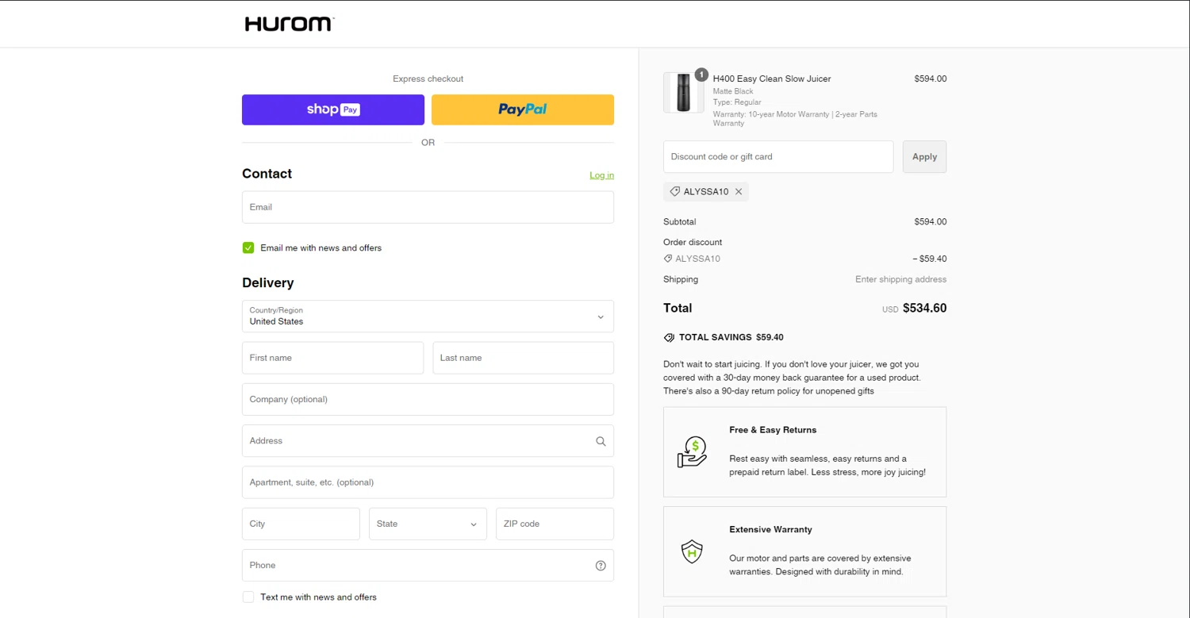Click the phone field help icon
This screenshot has height=618, width=1190.
click(601, 566)
